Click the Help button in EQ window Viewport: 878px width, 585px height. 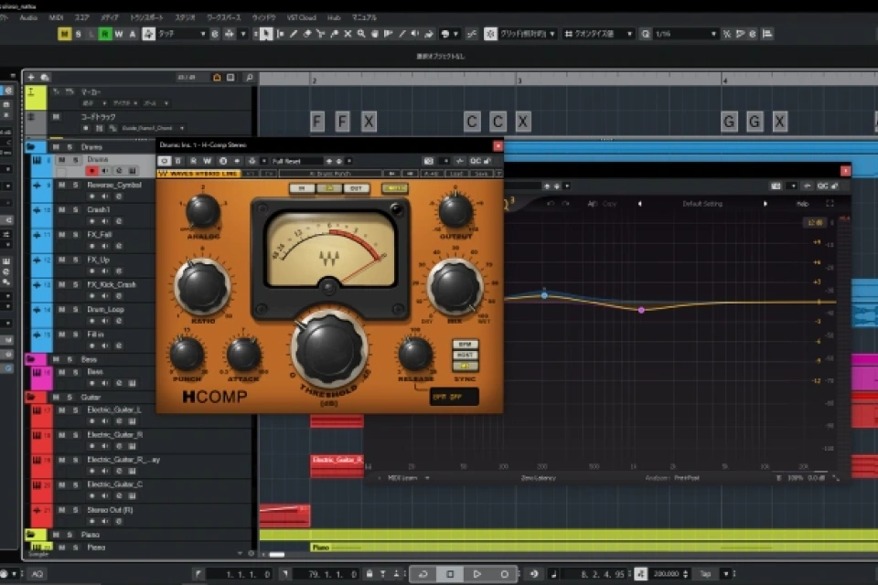click(802, 204)
